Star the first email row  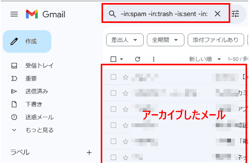[x=125, y=77]
